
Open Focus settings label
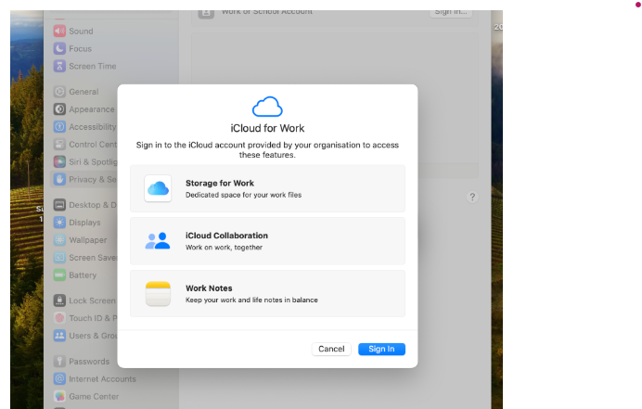(x=80, y=49)
